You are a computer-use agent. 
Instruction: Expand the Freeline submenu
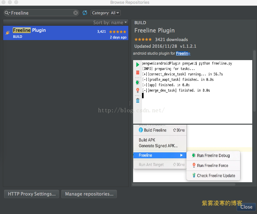tap(160, 155)
